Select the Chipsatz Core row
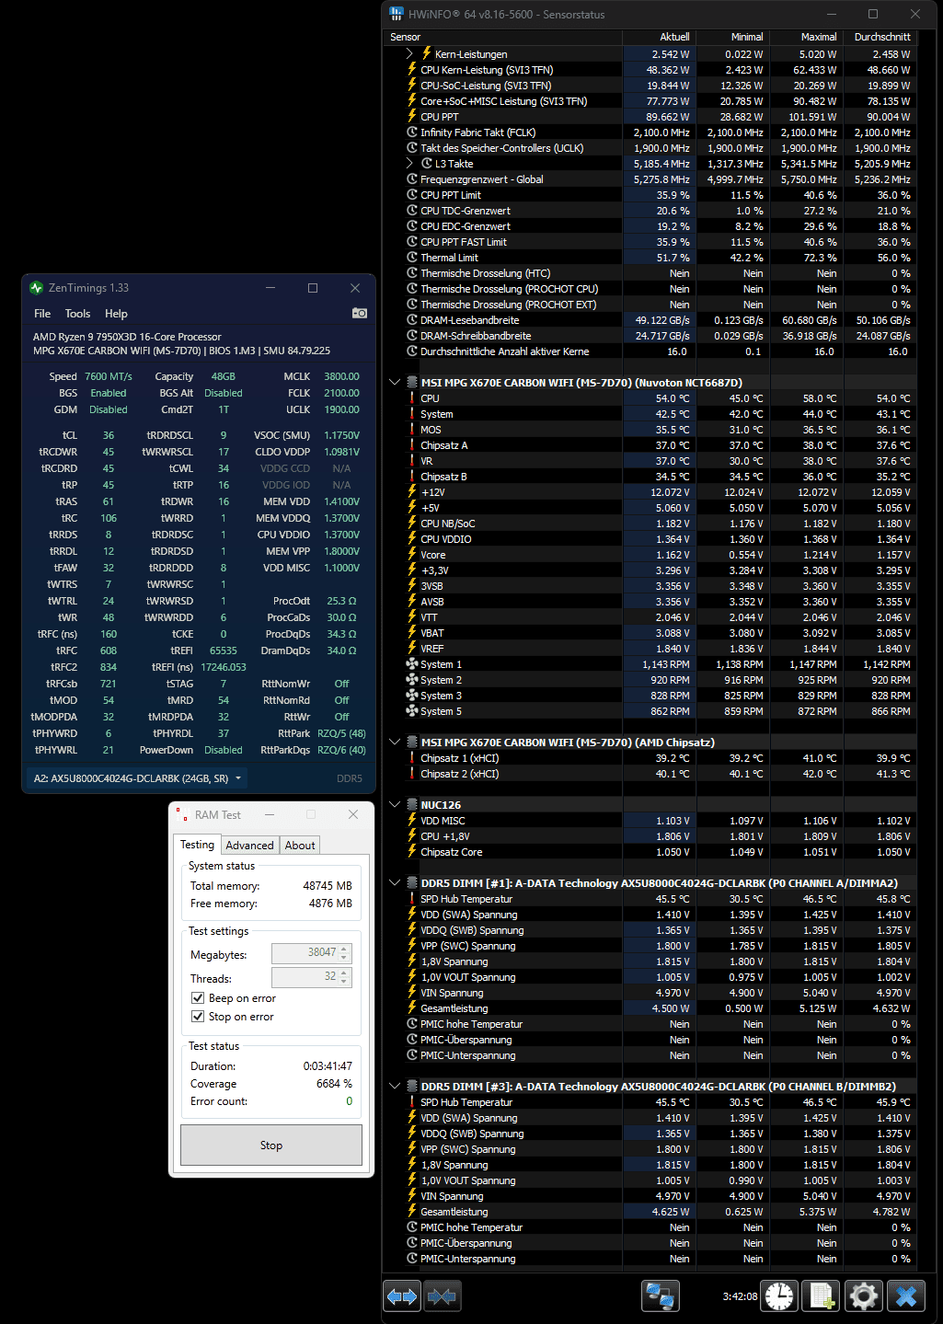 tap(650, 852)
